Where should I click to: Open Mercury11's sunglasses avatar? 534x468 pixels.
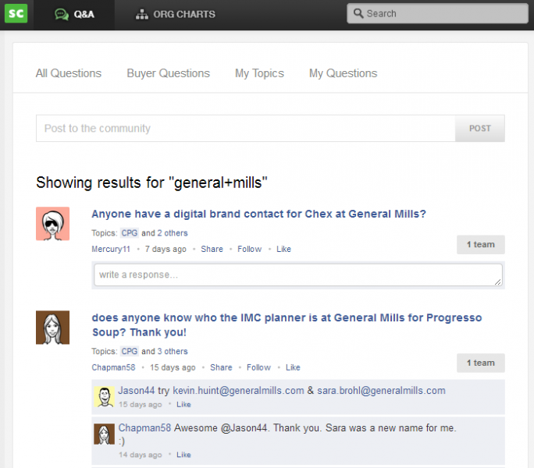tap(53, 224)
